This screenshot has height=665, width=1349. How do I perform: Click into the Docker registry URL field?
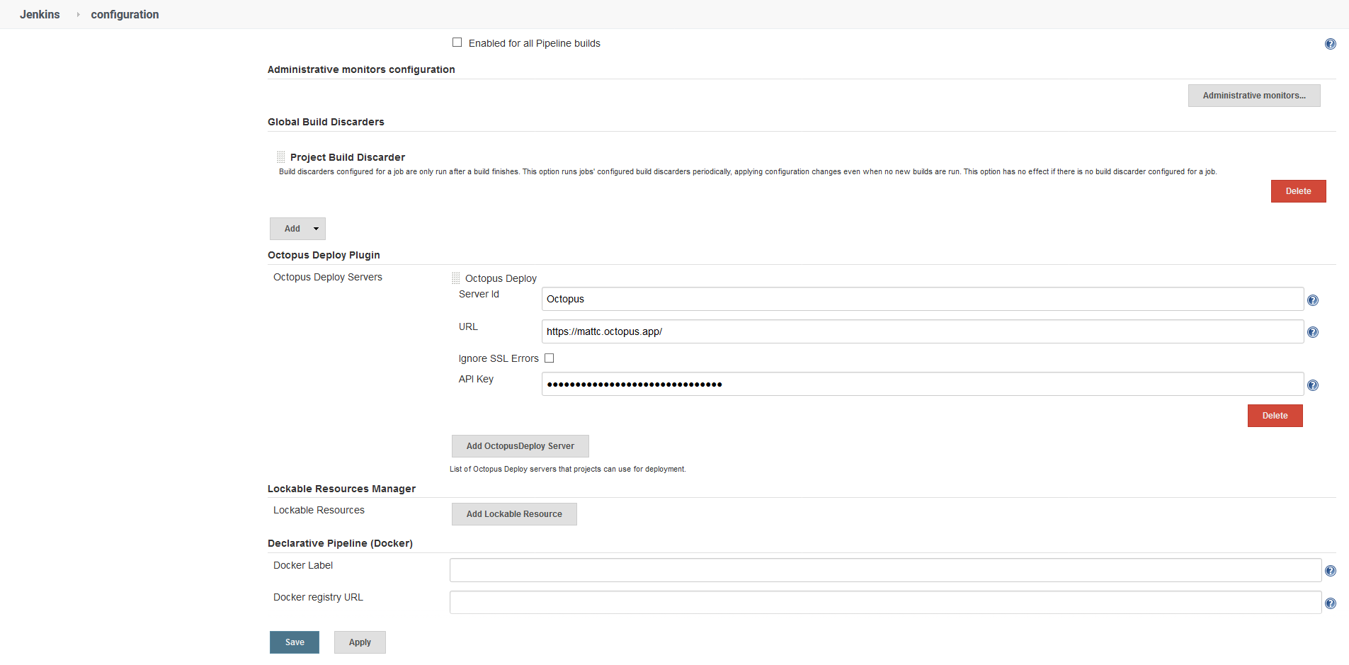(885, 603)
